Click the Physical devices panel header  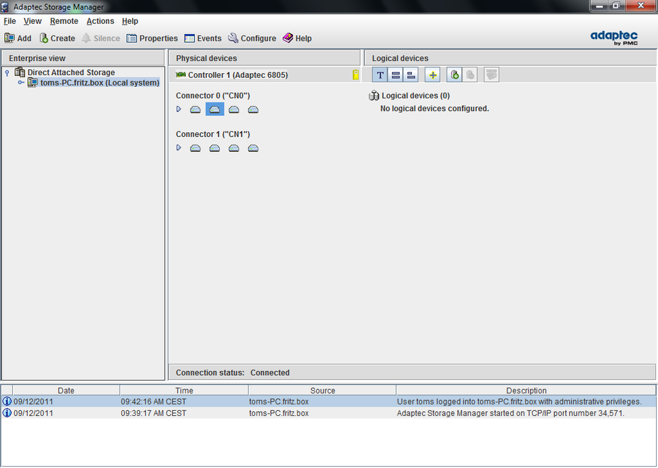(265, 58)
